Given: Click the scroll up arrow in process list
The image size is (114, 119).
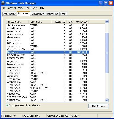Looking at the screenshot, I should (107, 22).
